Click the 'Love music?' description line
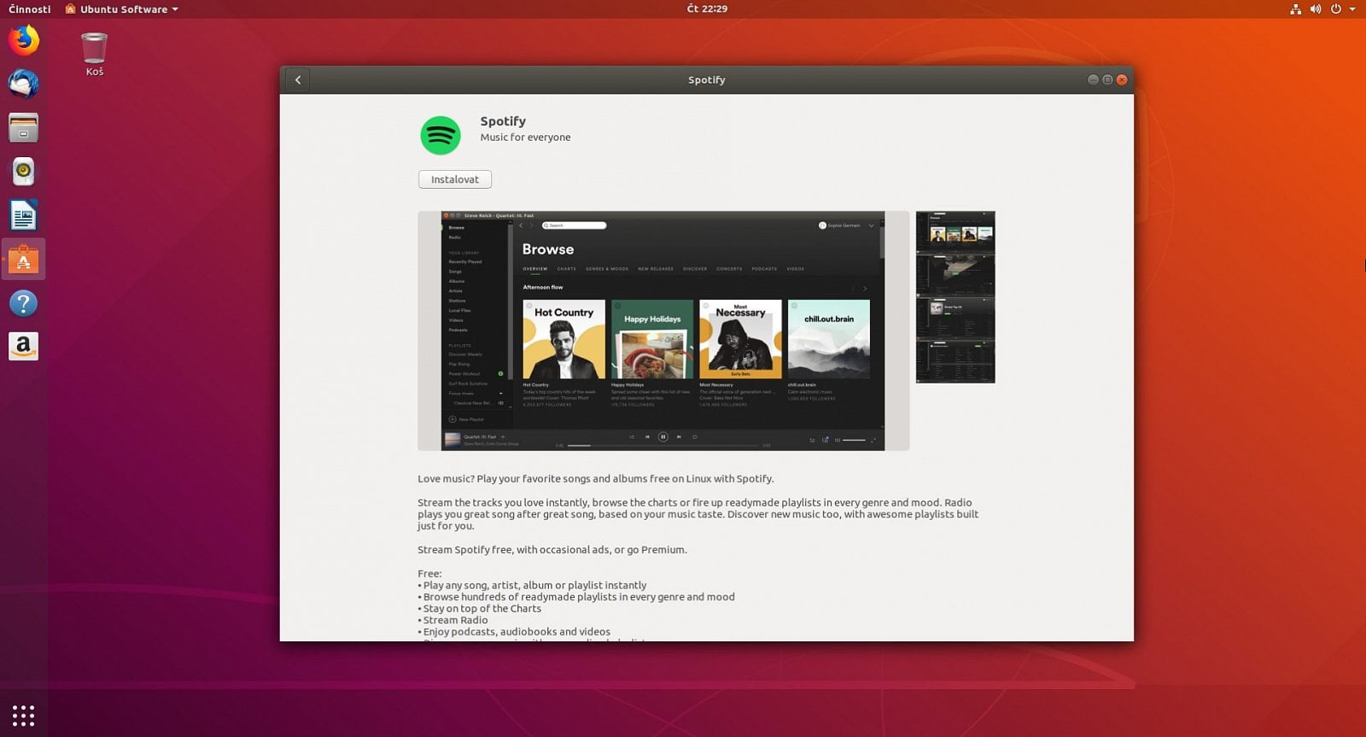The width and height of the screenshot is (1366, 737). pyautogui.click(x=596, y=479)
